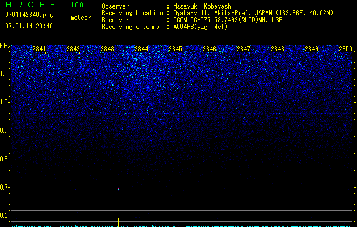357x227 pixels.
Task: Click the HROFFT 1.00 title text
Action: [44, 5]
